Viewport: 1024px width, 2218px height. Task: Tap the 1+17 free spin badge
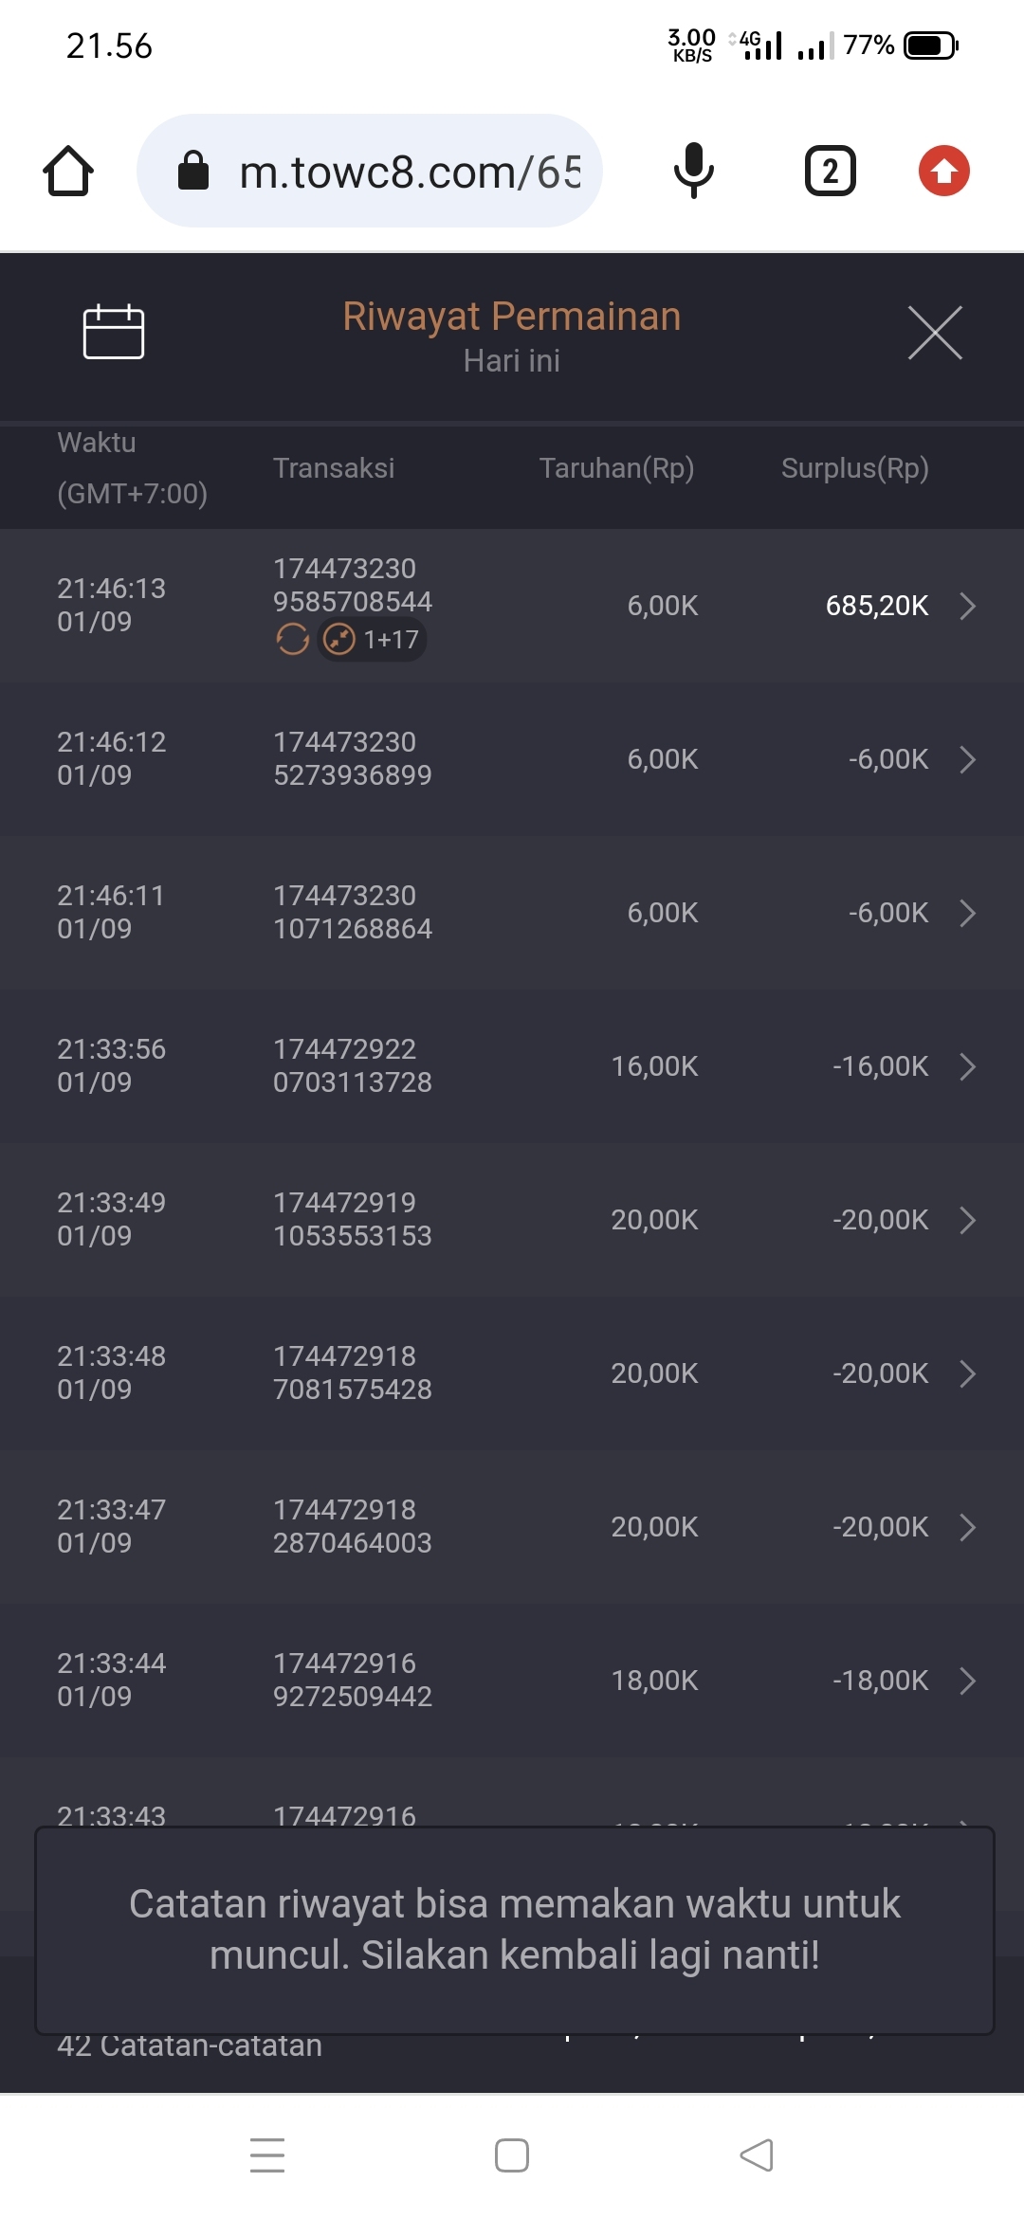pos(372,640)
